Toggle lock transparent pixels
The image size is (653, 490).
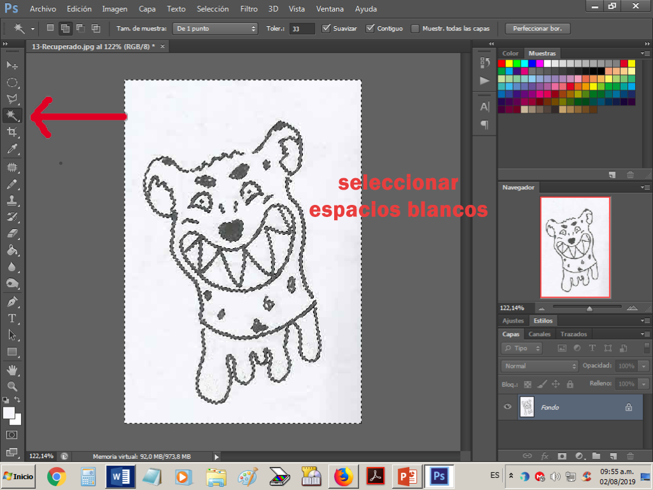(527, 384)
